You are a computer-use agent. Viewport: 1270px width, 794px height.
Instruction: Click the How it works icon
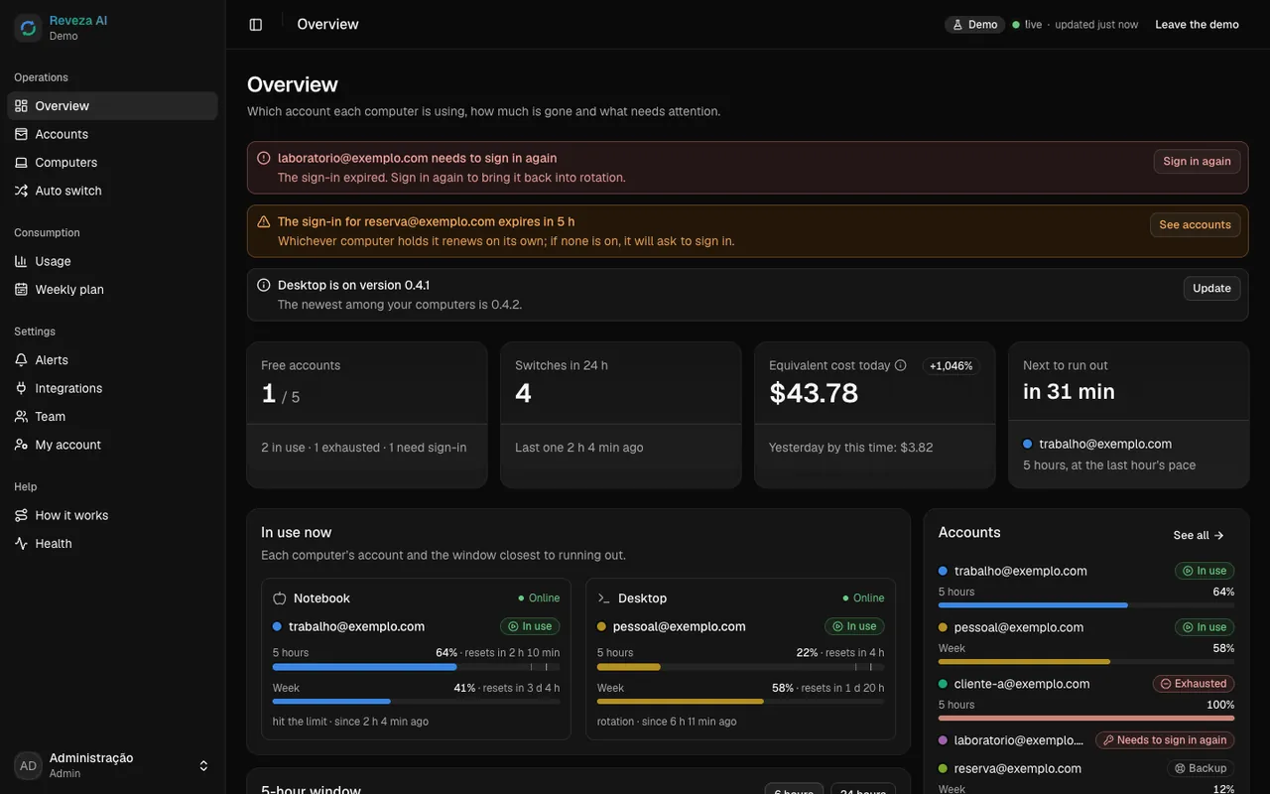tap(21, 515)
